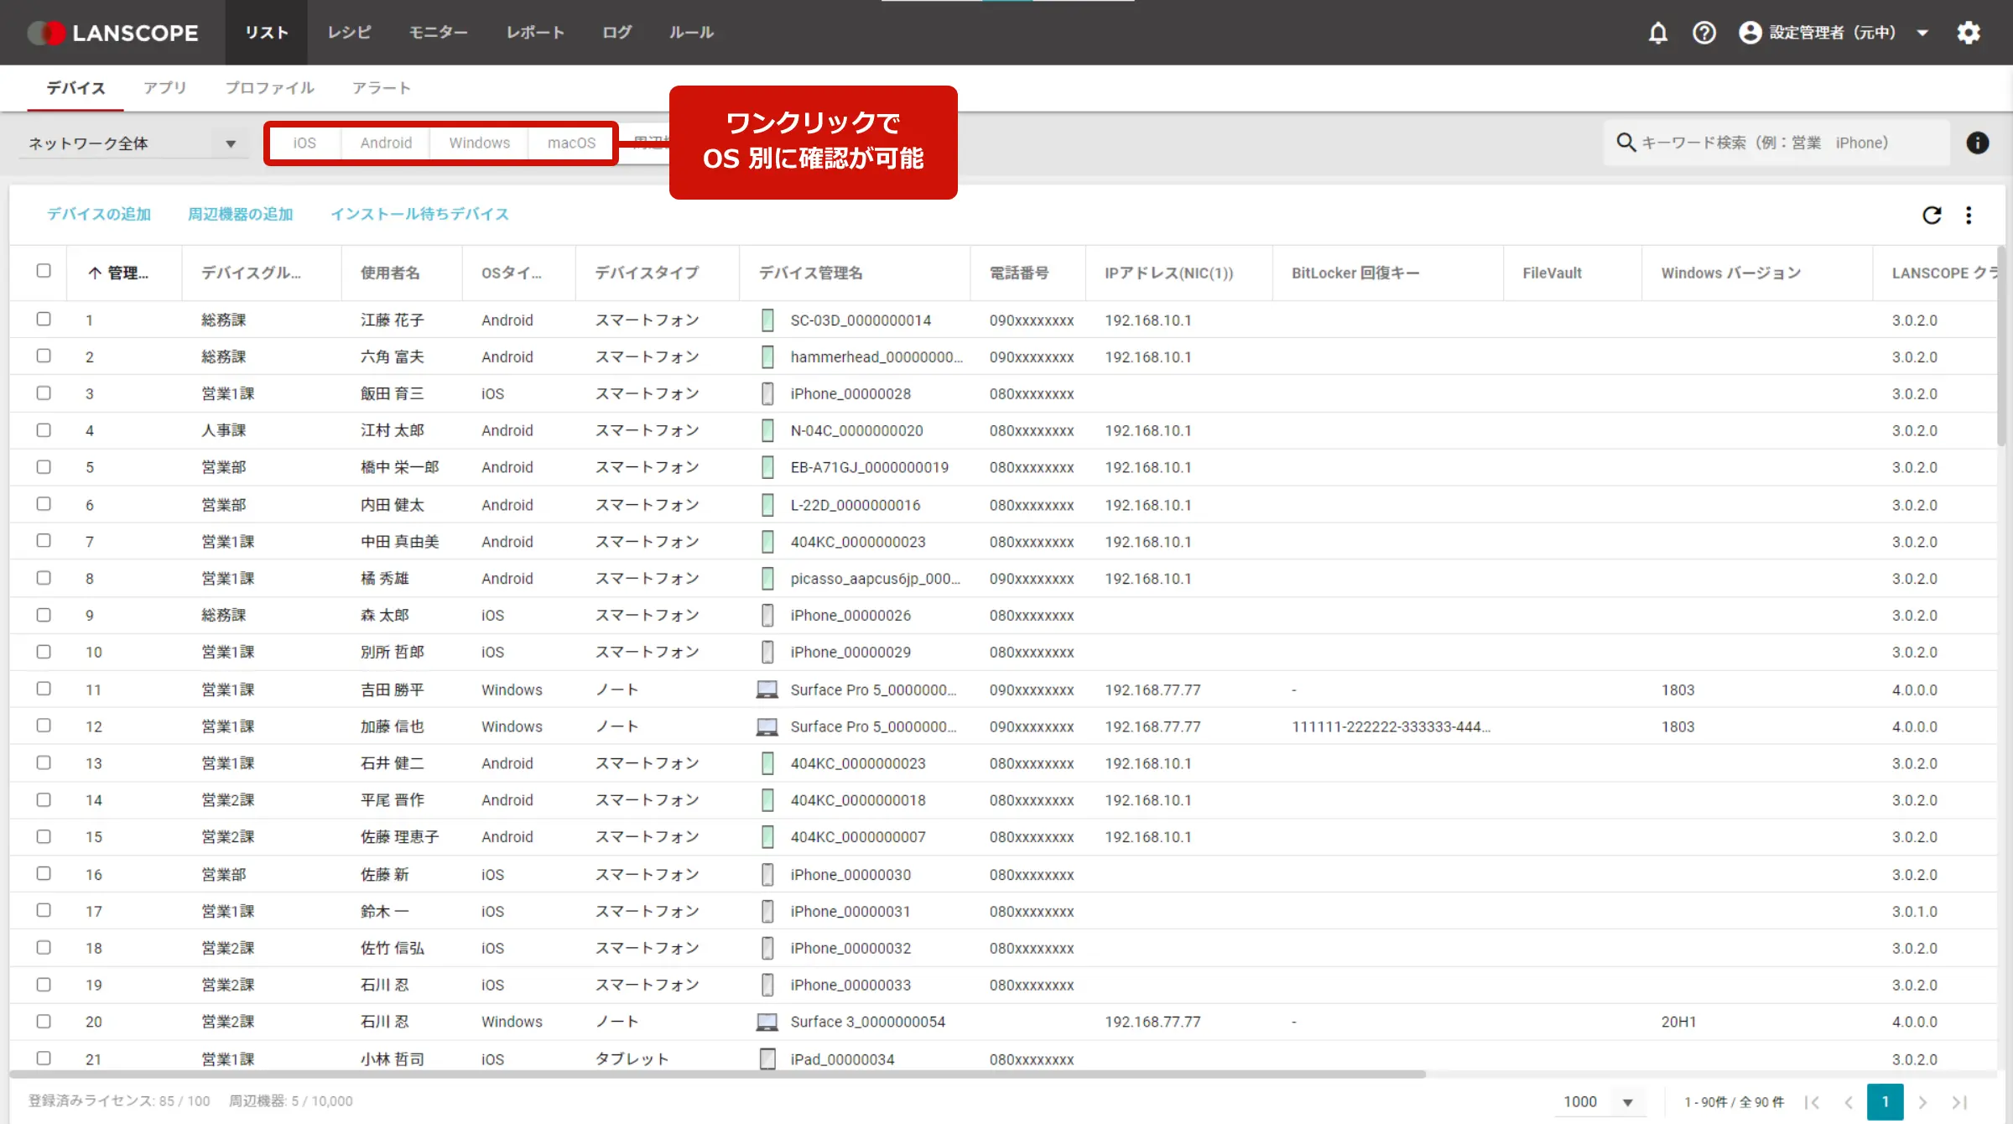The height and width of the screenshot is (1124, 2013).
Task: Switch to the アプリ tab
Action: pos(164,88)
